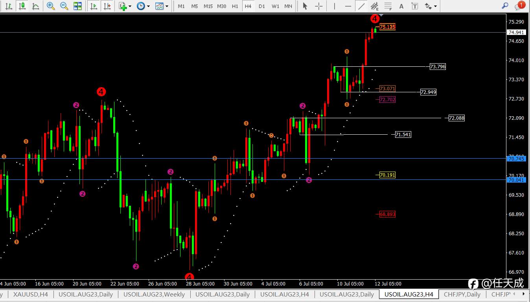Open the USOIL.AUG23,Weekly chart tab
The width and height of the screenshot is (530, 302).
154,294
